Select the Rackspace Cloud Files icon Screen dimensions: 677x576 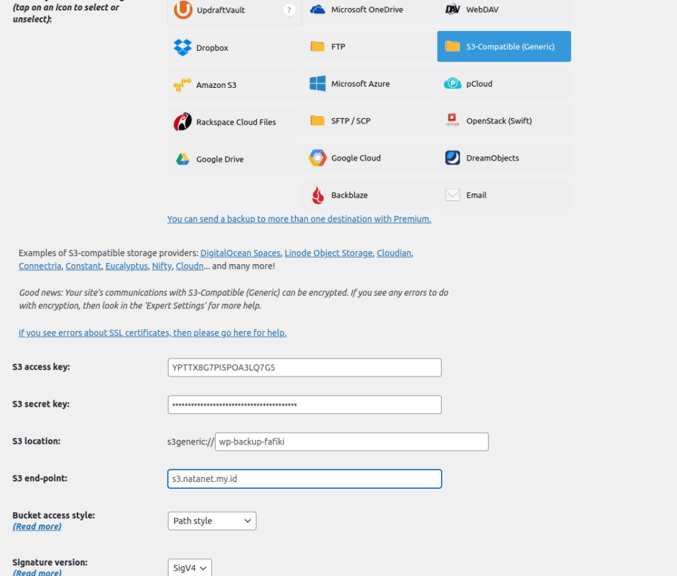(182, 122)
